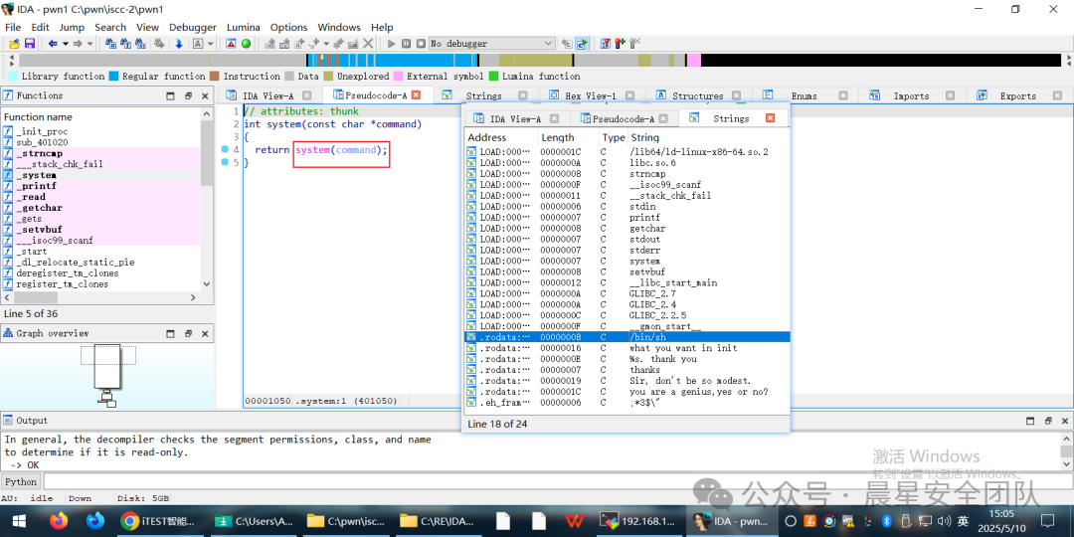Click the Regular function legend color swatch
This screenshot has width=1074, height=537.
[113, 76]
